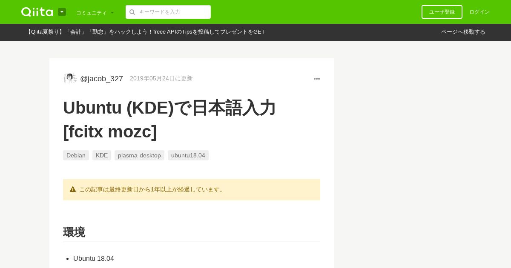The image size is (511, 268).
Task: Expand the コミュニティ menu
Action: click(95, 12)
